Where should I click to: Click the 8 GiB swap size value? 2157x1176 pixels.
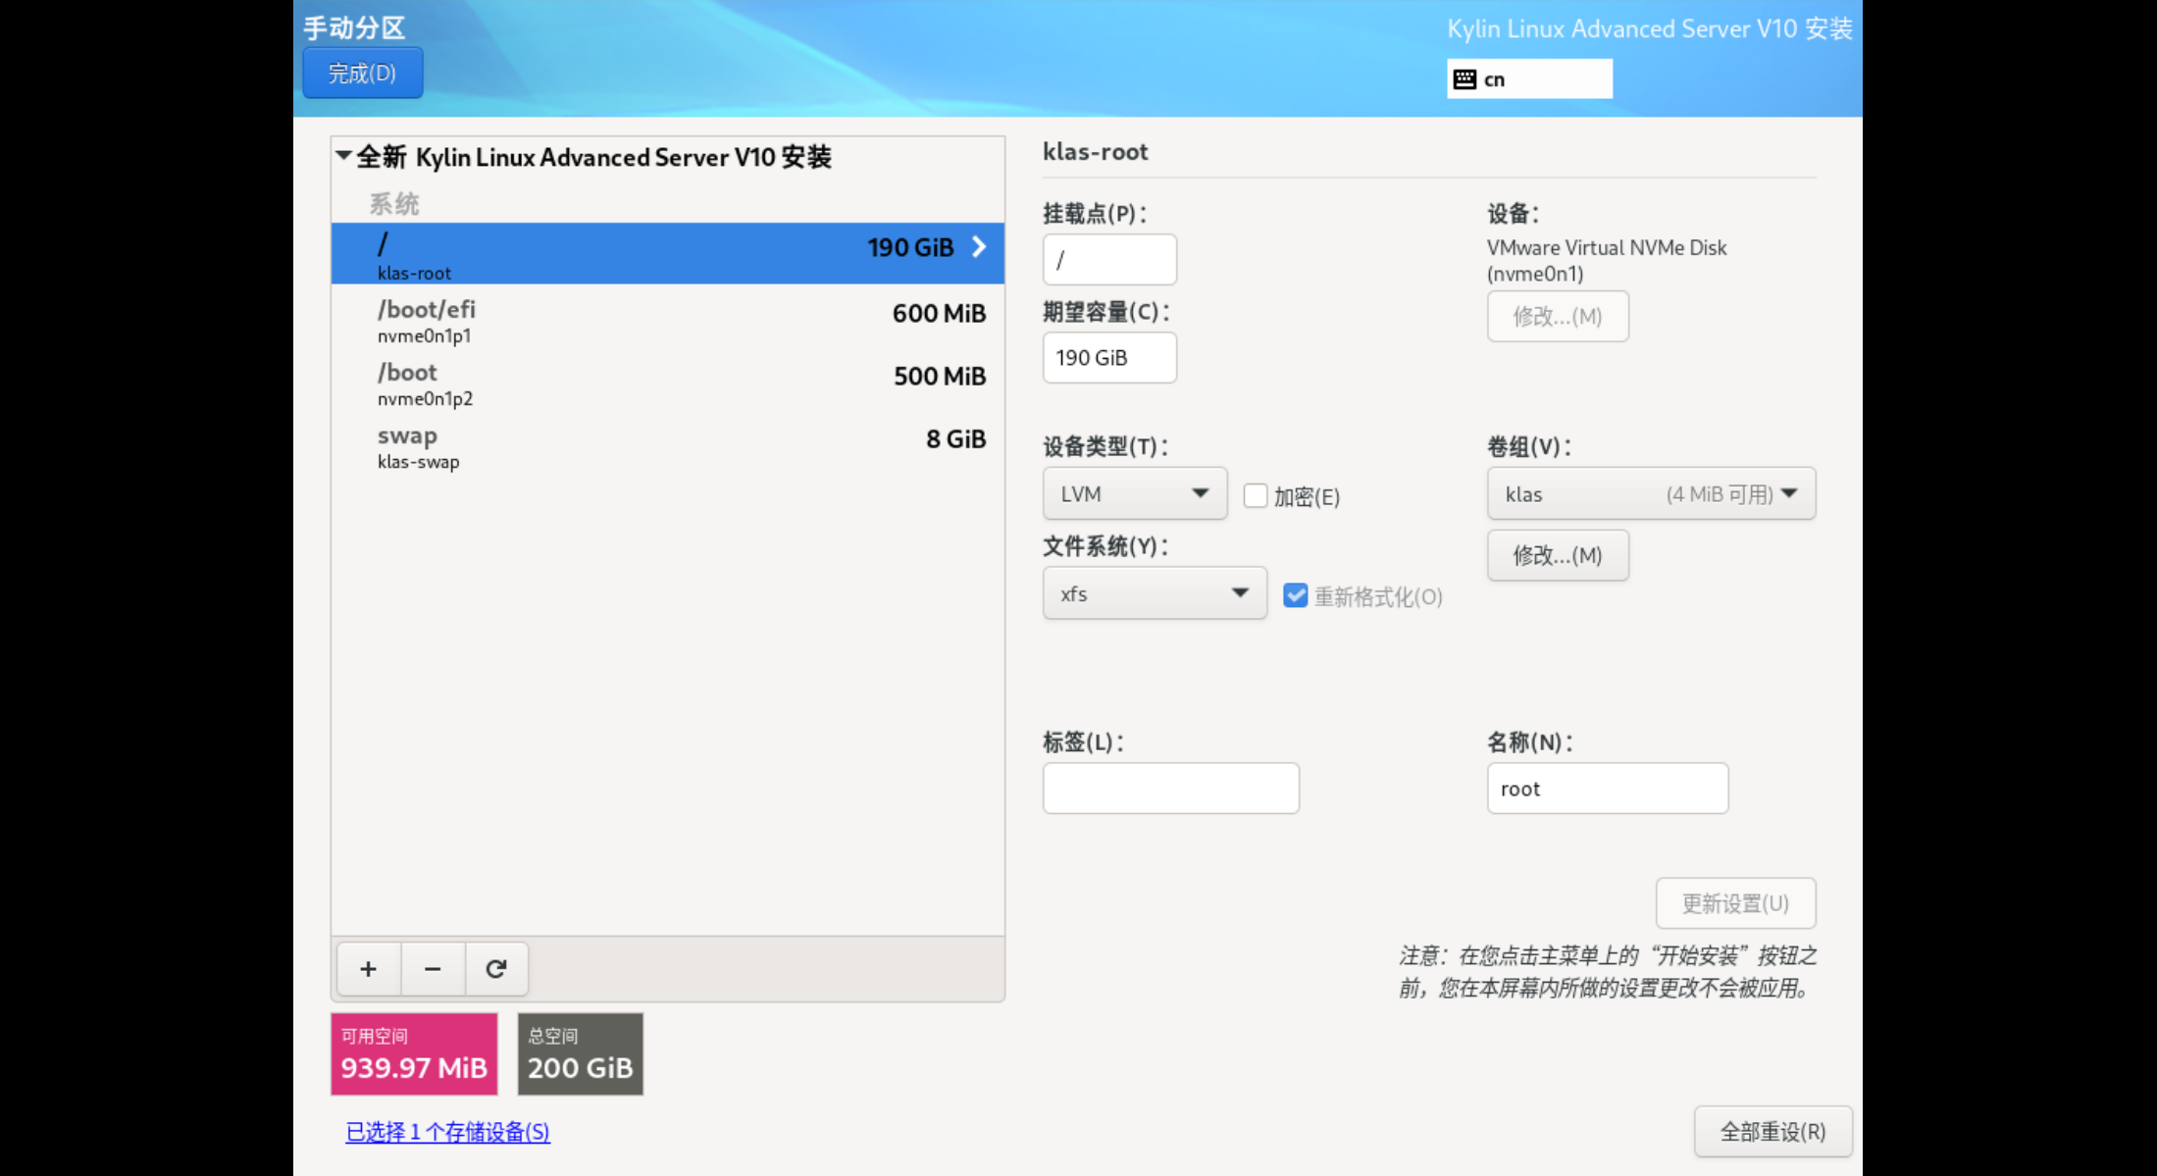pyautogui.click(x=955, y=439)
